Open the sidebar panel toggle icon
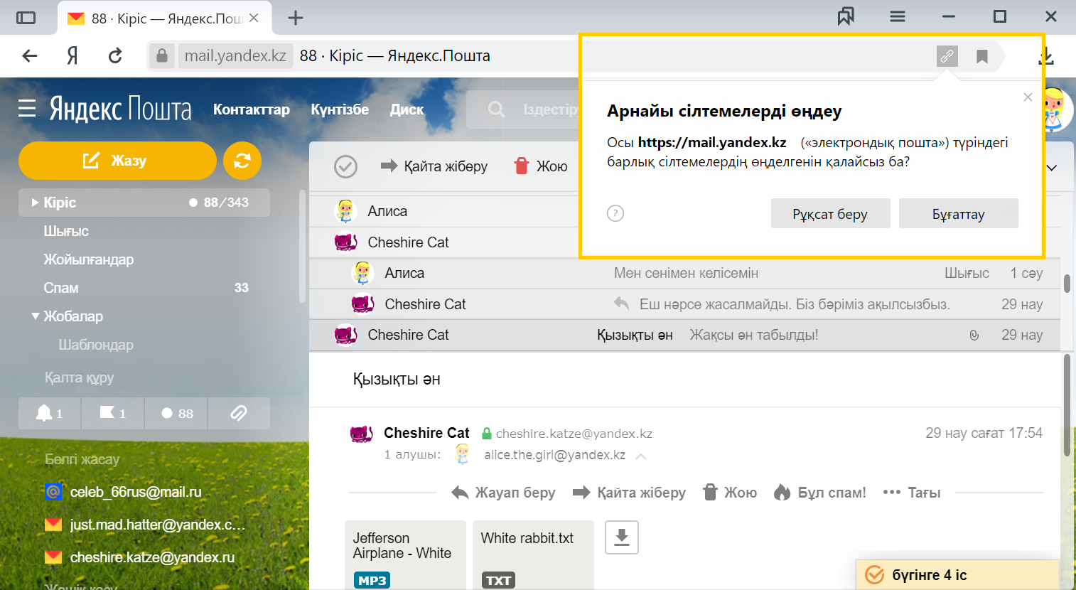This screenshot has height=590, width=1076. click(x=26, y=18)
